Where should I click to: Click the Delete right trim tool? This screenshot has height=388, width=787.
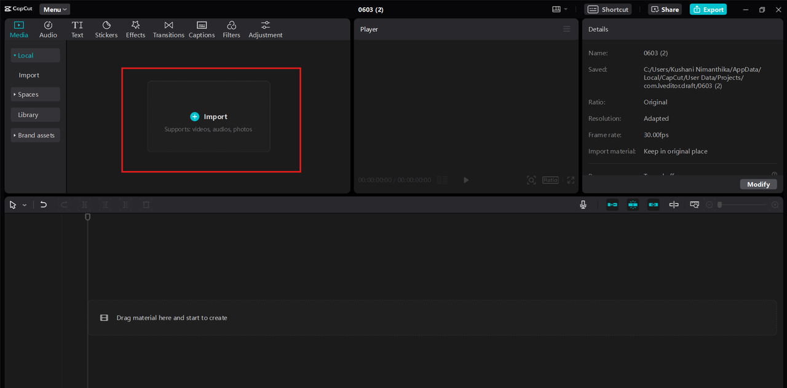pyautogui.click(x=125, y=205)
